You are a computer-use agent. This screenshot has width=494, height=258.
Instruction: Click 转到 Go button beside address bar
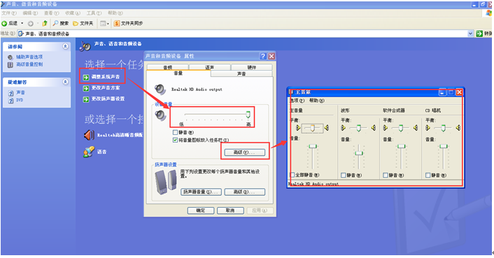(484, 34)
